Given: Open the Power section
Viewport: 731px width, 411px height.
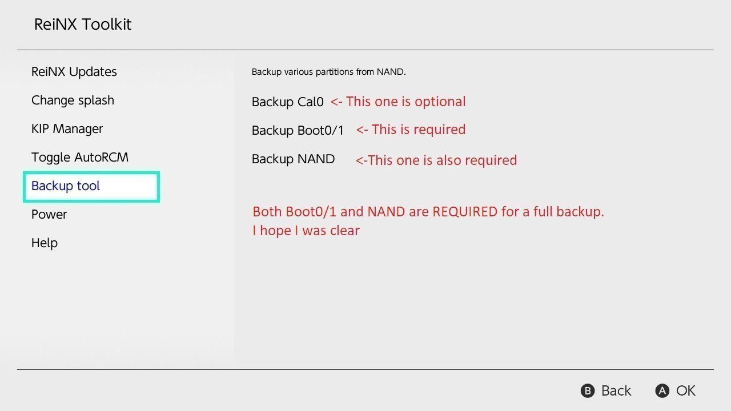Looking at the screenshot, I should point(49,215).
